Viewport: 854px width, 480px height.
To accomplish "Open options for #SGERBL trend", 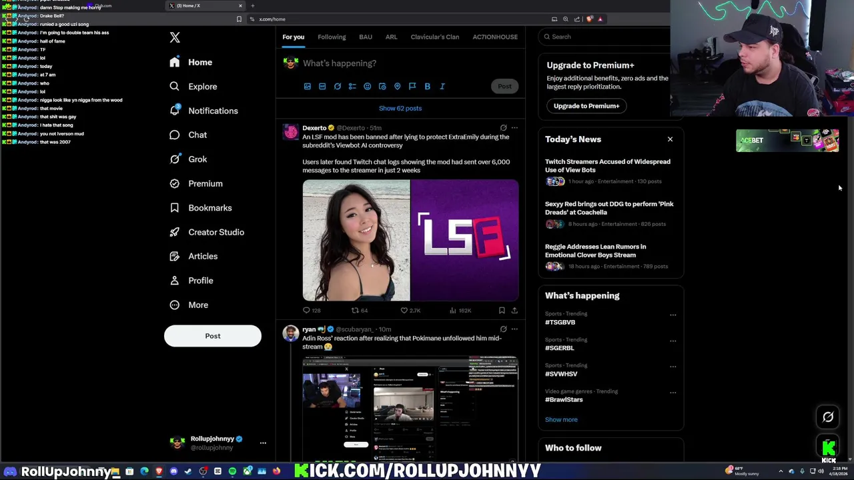I will click(673, 341).
